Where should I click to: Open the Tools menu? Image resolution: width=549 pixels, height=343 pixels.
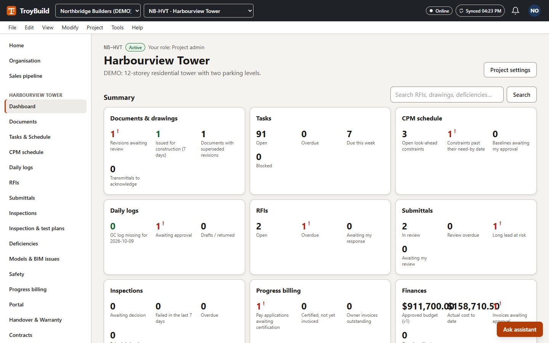click(117, 27)
